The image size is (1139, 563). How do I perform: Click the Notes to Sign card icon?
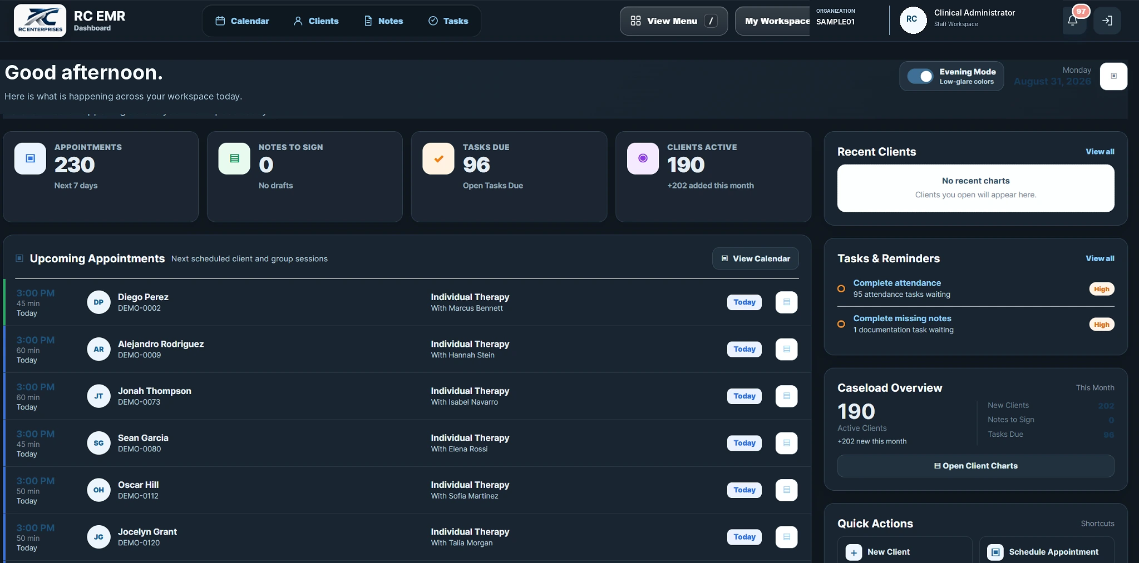[x=234, y=158]
